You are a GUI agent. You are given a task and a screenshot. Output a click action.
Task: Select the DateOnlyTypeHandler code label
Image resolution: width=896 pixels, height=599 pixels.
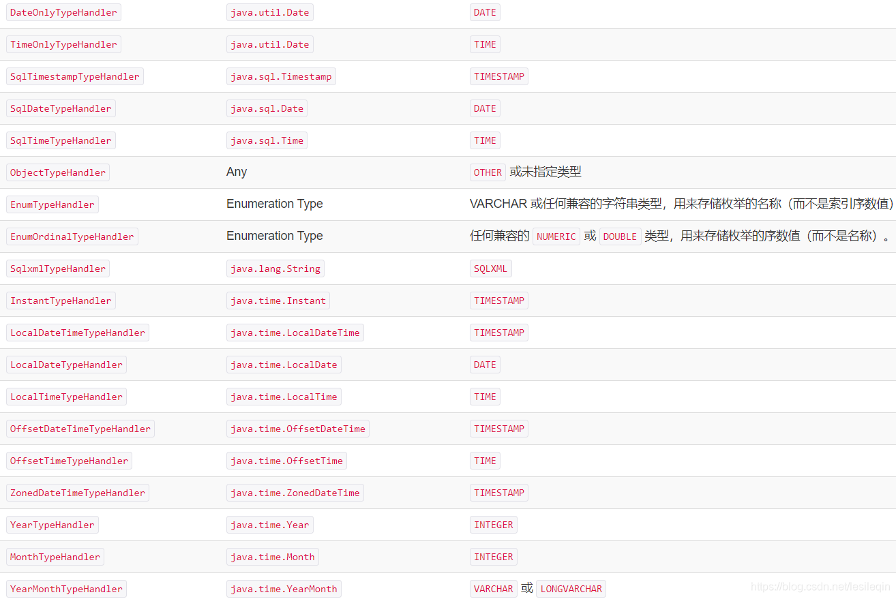coord(63,12)
